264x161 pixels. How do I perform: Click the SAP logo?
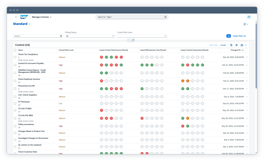point(24,17)
